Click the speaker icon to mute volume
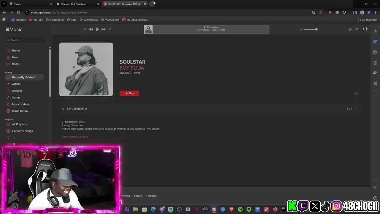380x214 pixels. point(301,29)
